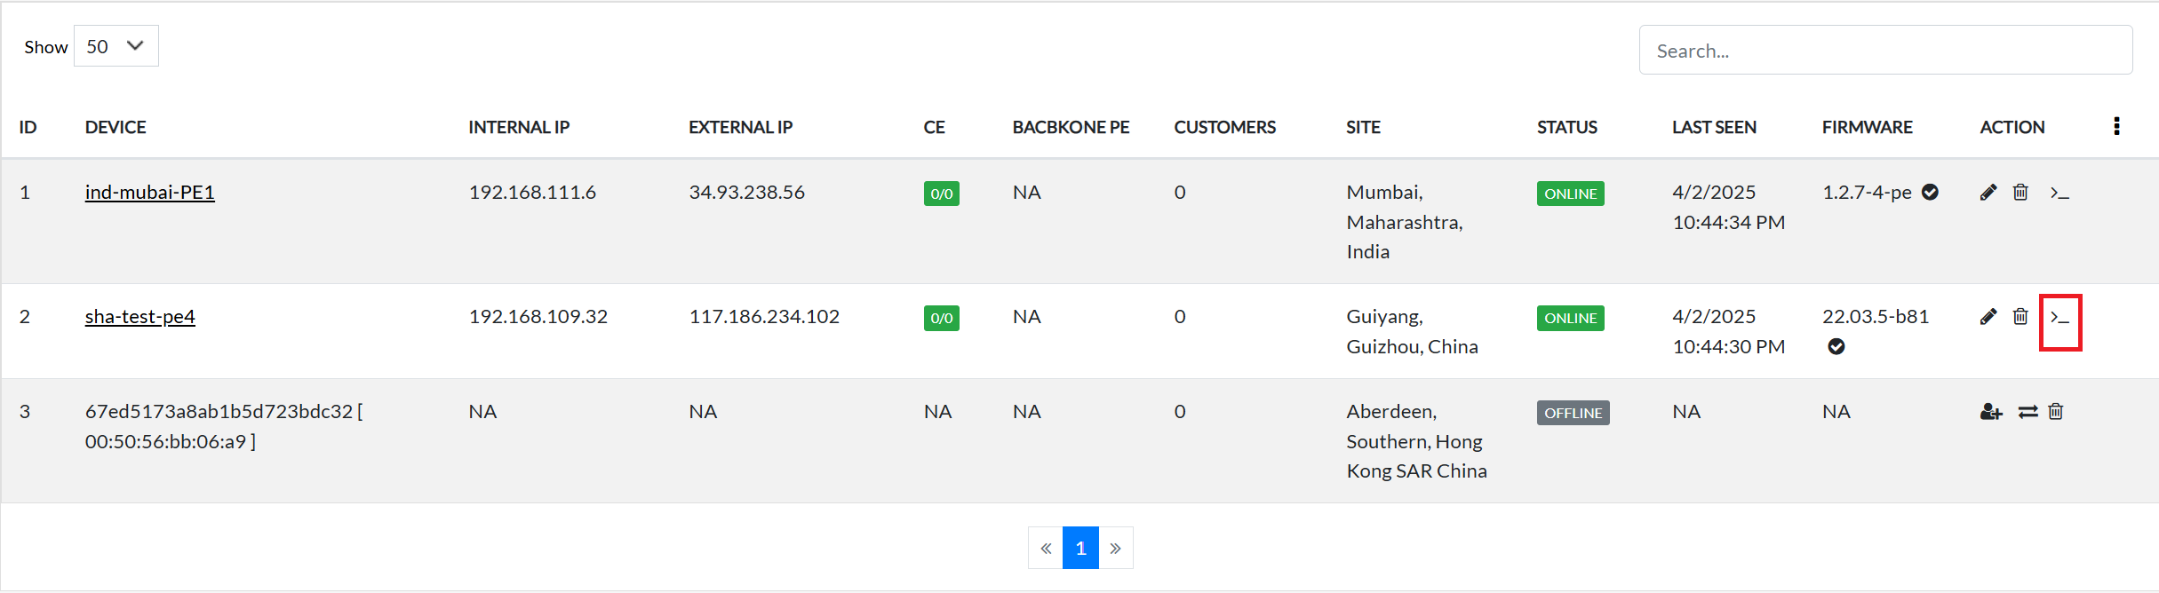Click firmware version 22.03.5-b81 text
2159x593 pixels.
[x=1875, y=317]
